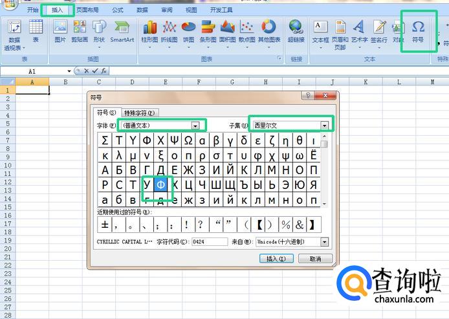This screenshot has height=319, width=449.
Task: Insert a hyperlink (超链接)
Action: pos(296,31)
